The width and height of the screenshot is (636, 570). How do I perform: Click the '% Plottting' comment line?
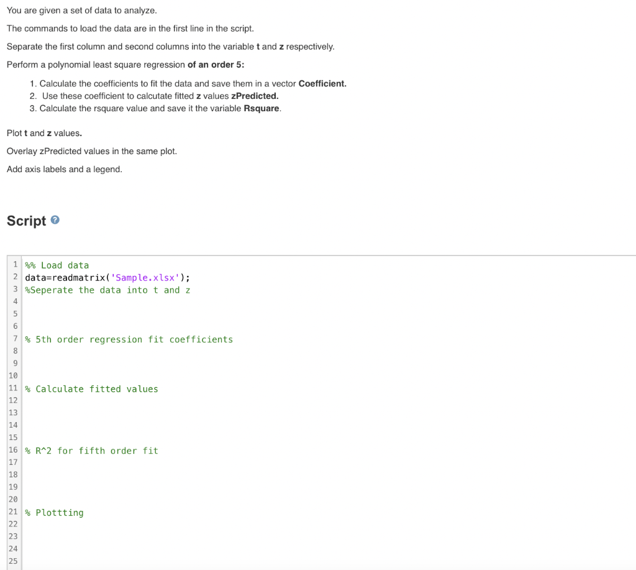pyautogui.click(x=55, y=513)
